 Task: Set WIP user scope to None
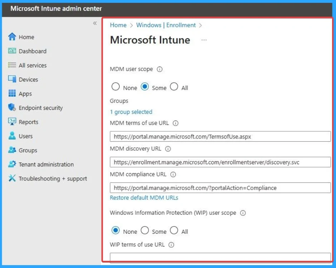pyautogui.click(x=116, y=230)
